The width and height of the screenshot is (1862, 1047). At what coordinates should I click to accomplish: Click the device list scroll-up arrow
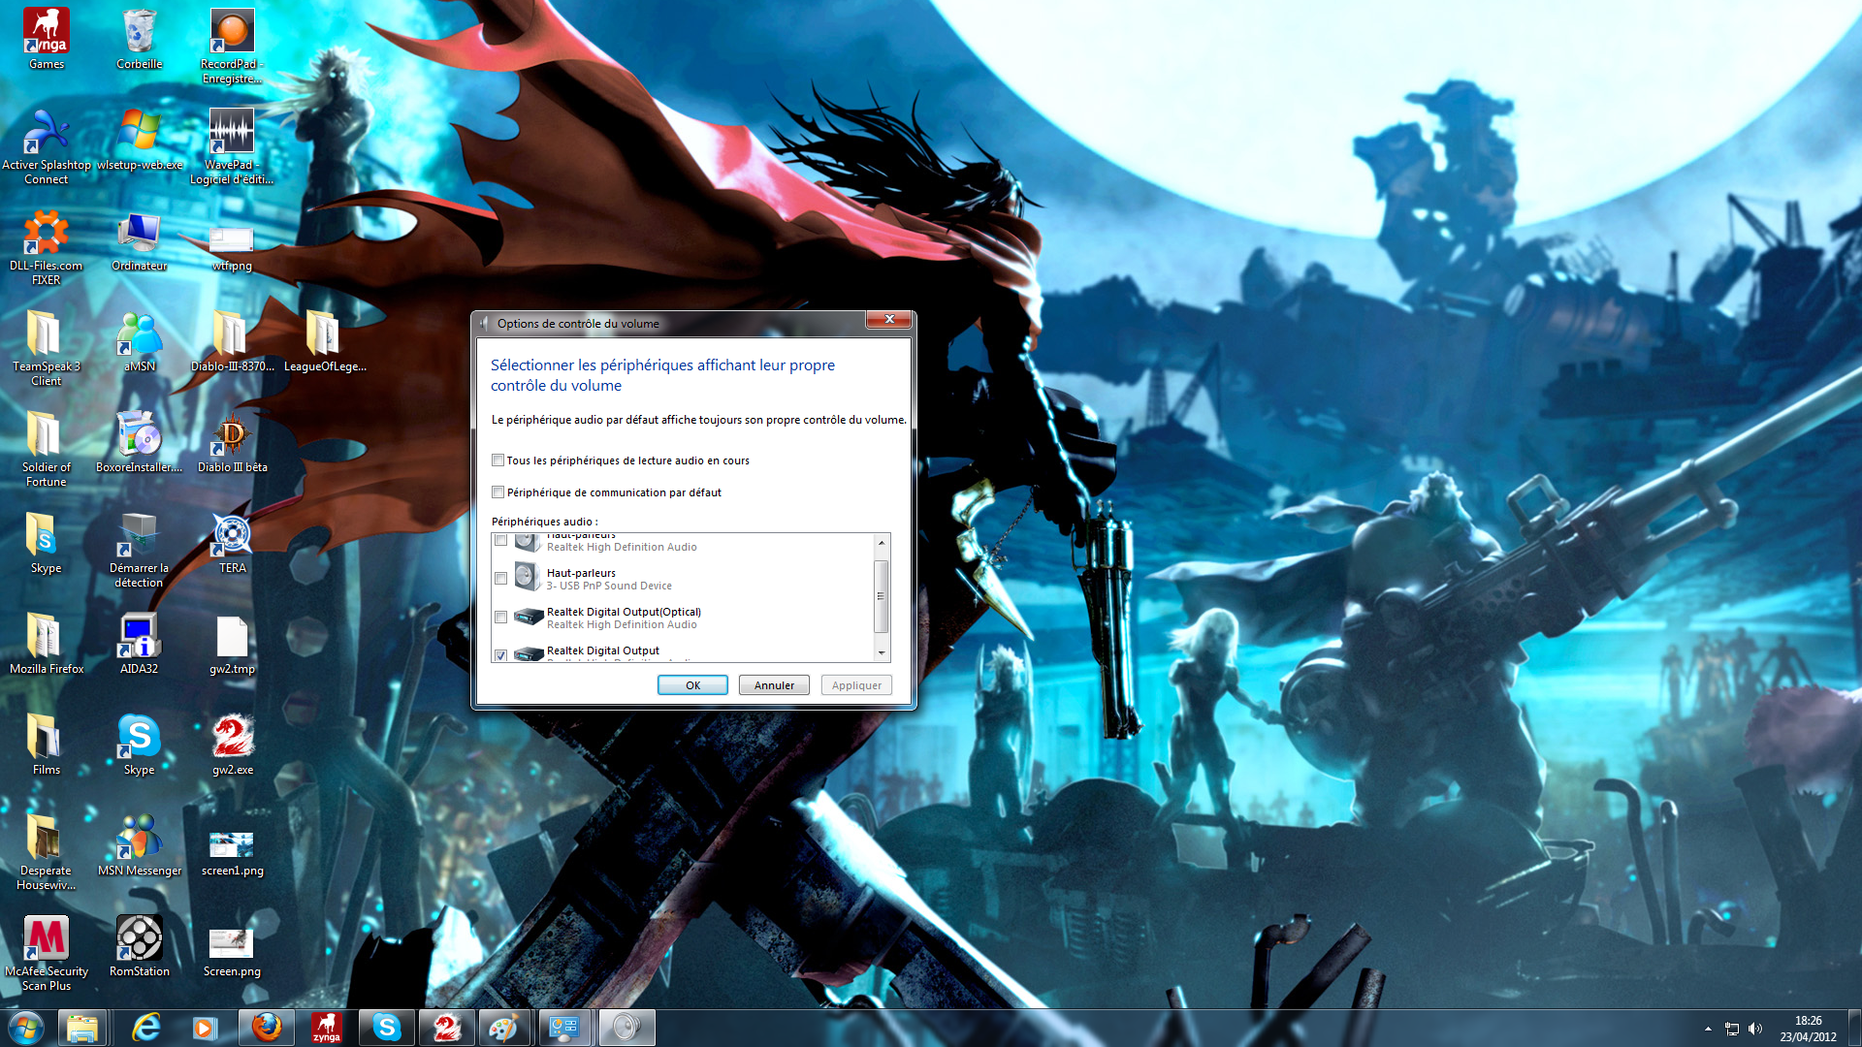tap(882, 542)
